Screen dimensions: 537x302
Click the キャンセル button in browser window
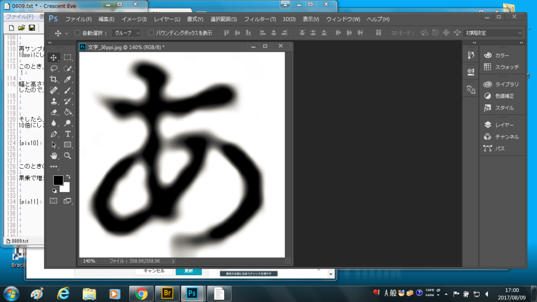(154, 271)
